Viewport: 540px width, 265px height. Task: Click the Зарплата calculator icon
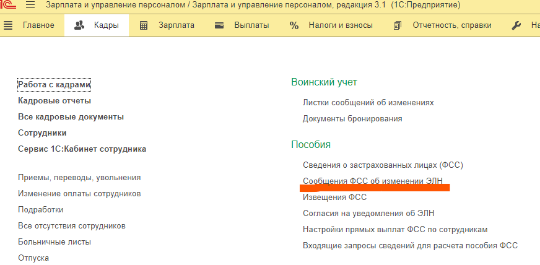(144, 25)
